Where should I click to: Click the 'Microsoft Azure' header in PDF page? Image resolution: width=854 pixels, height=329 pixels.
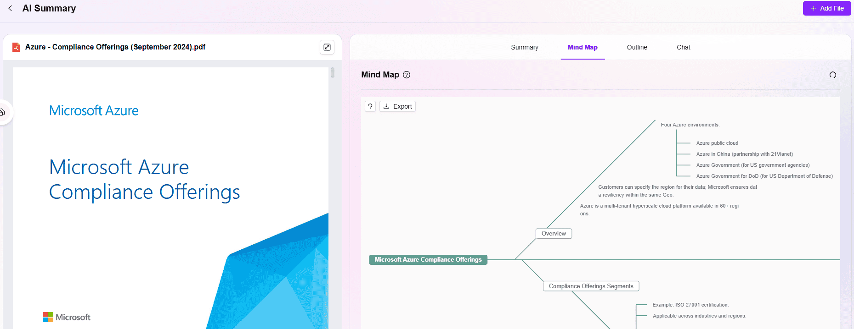pyautogui.click(x=94, y=110)
